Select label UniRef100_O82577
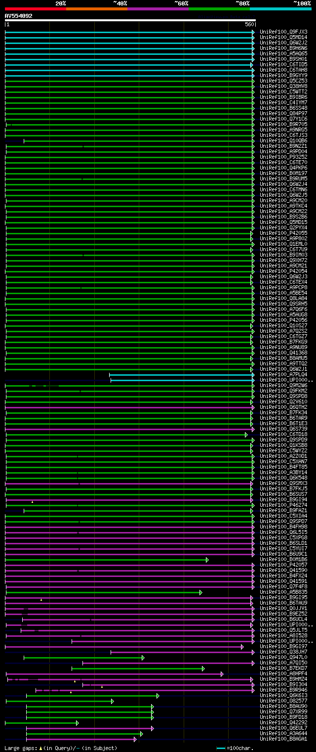The image size is (316, 752). (x=283, y=701)
